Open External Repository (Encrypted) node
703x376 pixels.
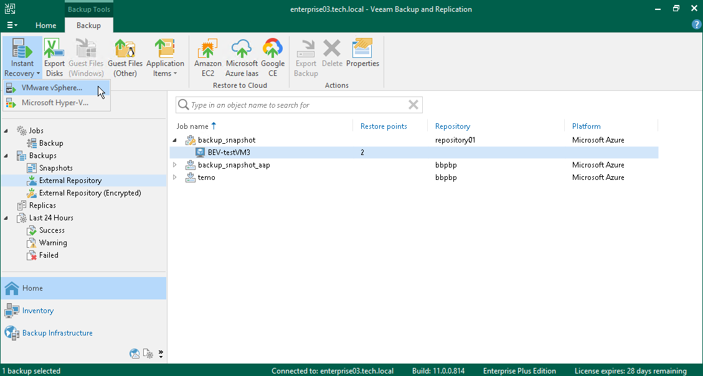(x=90, y=193)
